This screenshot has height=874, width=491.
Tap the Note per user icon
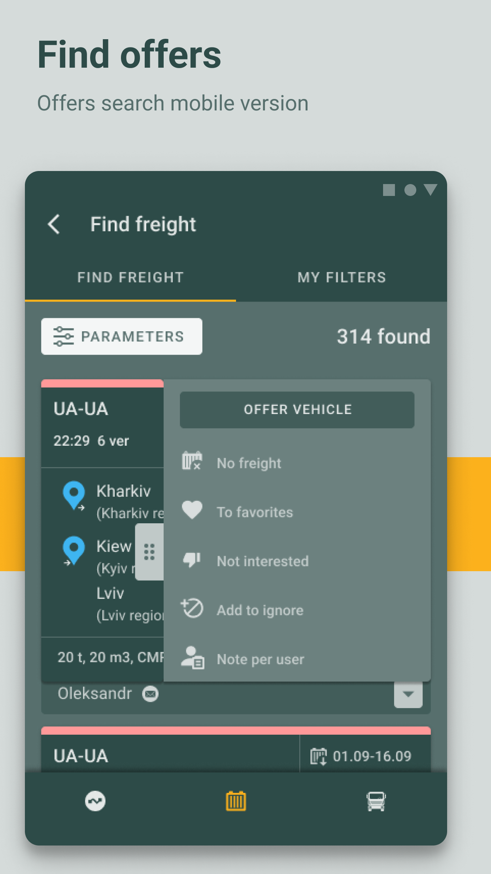pos(193,657)
